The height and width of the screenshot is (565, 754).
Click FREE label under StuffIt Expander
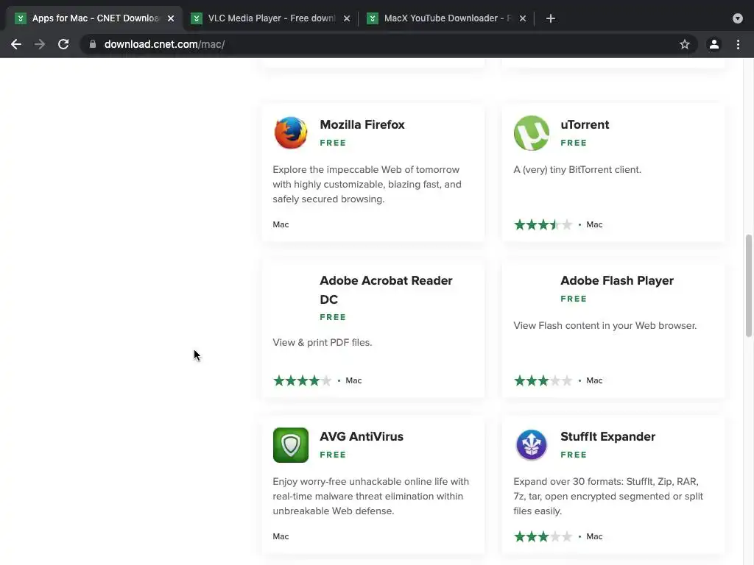click(574, 455)
